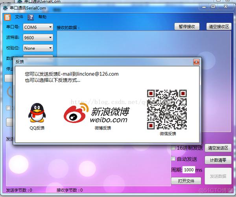Minimize the SerialCom window
This screenshot has height=197, width=236.
point(204,7)
